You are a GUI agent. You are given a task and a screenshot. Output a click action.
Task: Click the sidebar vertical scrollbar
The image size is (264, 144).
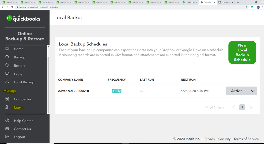pyautogui.click(x=48, y=84)
